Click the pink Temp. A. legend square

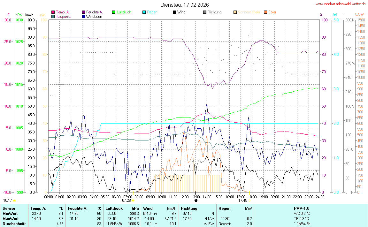click(x=53, y=12)
